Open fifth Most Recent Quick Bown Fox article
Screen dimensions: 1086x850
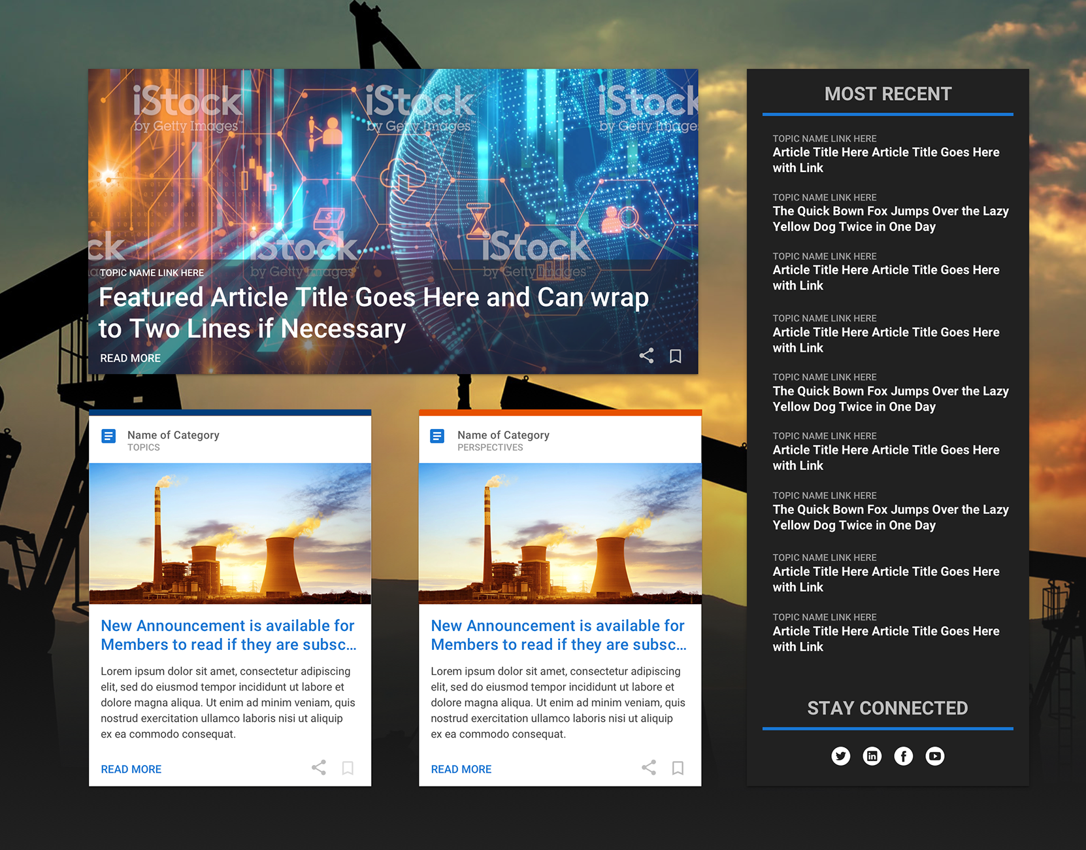(x=891, y=399)
